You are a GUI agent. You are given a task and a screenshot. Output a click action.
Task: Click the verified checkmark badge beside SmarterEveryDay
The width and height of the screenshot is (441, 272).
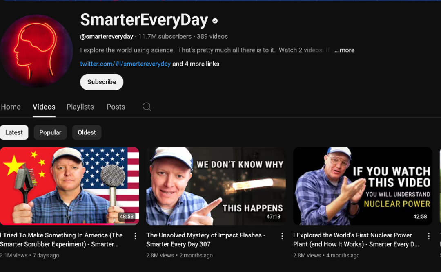pos(215,21)
